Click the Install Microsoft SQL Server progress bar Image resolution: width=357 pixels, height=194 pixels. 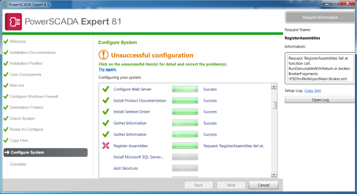[185, 157]
